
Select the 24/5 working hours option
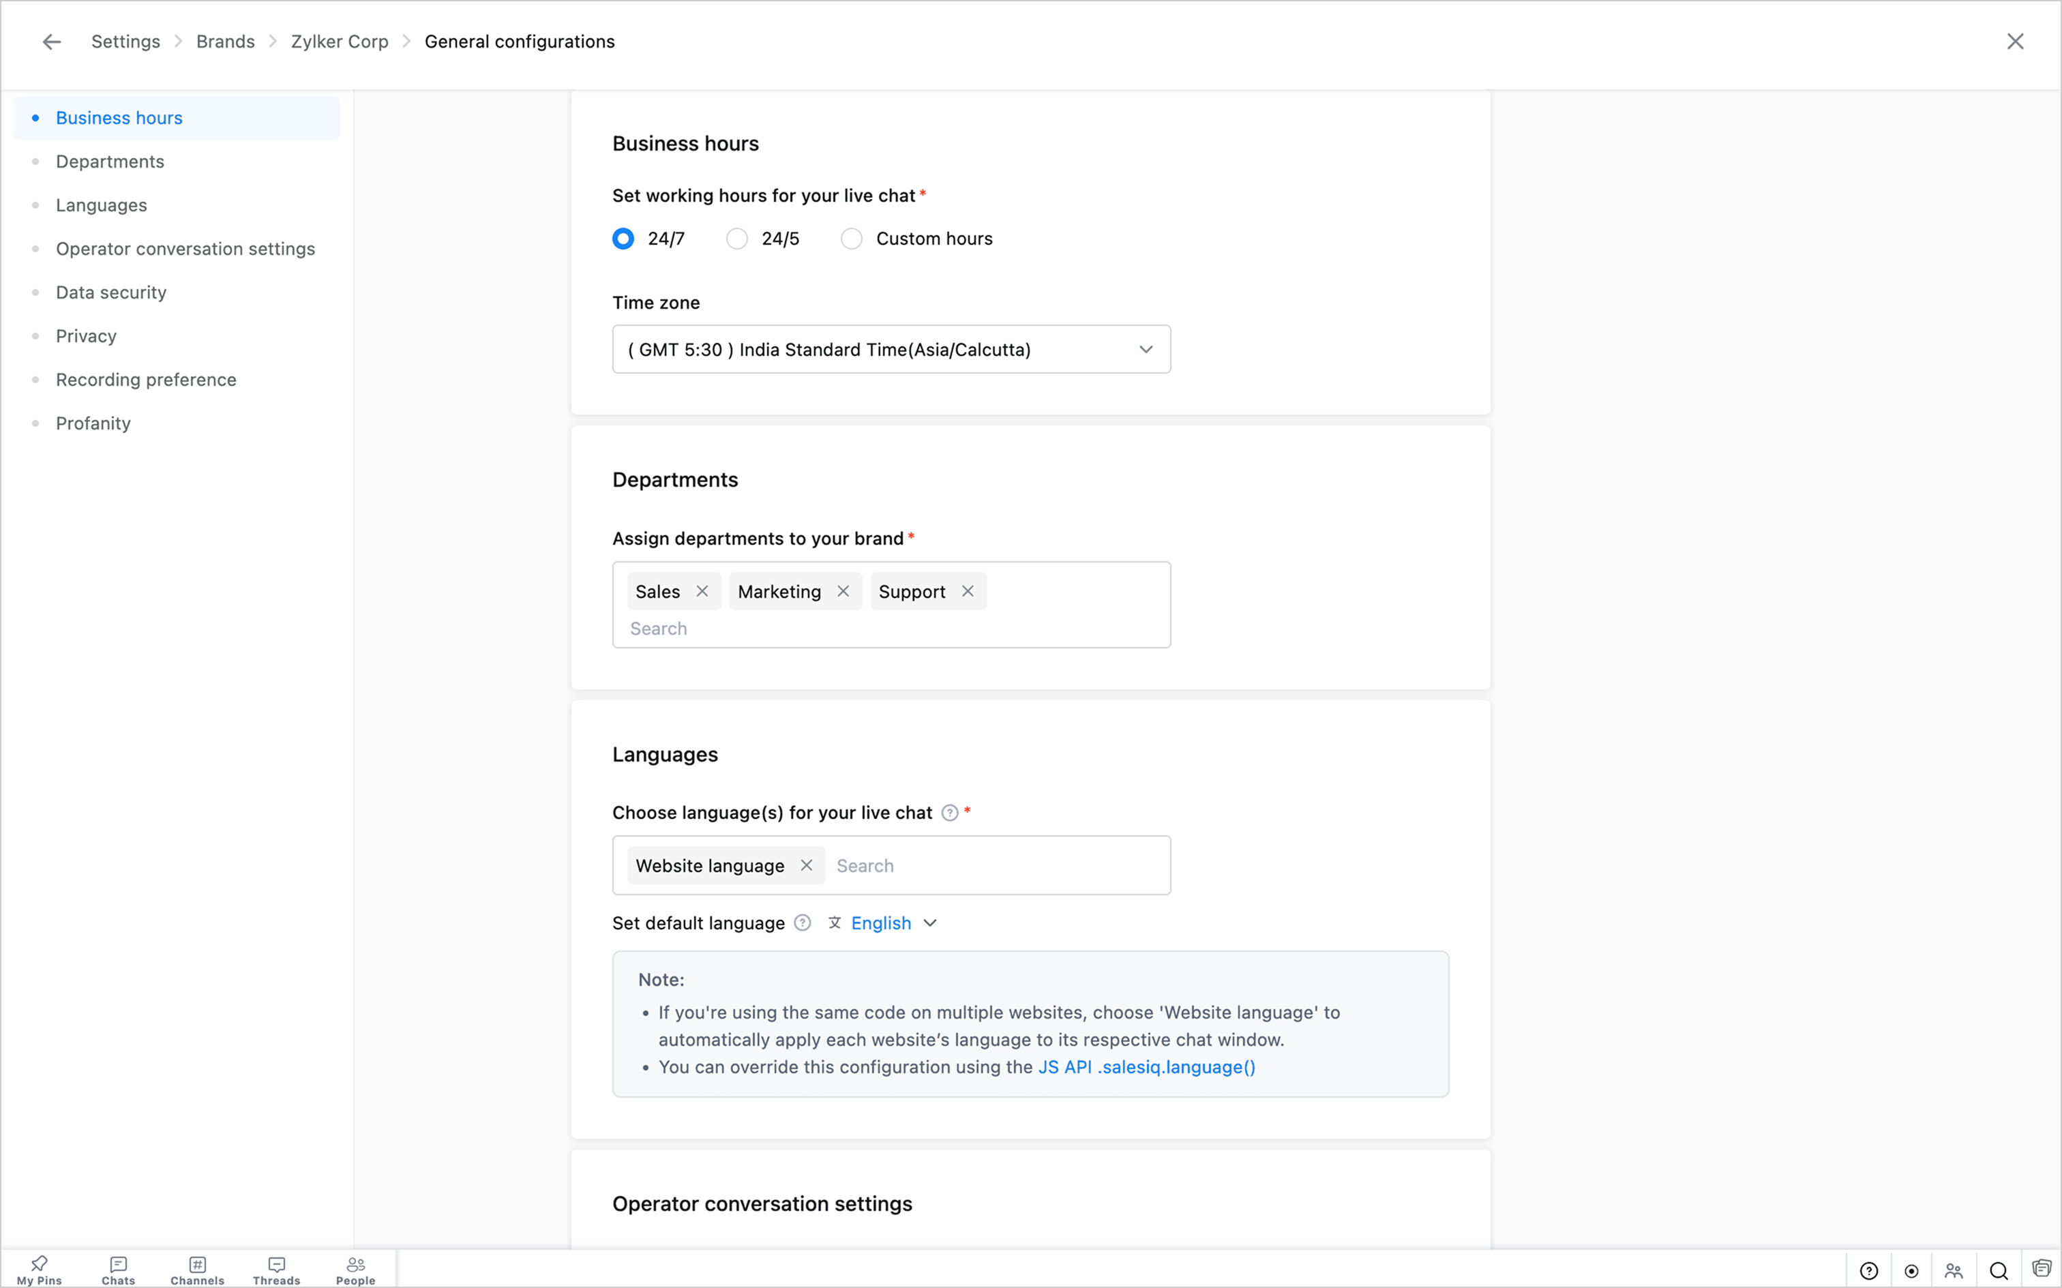coord(736,239)
